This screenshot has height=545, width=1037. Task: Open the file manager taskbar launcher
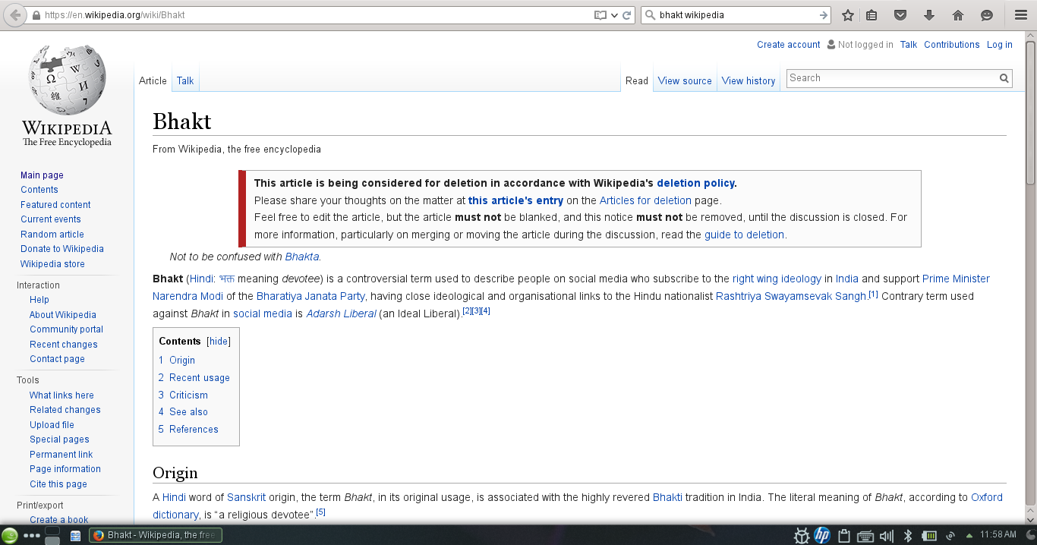click(x=75, y=536)
